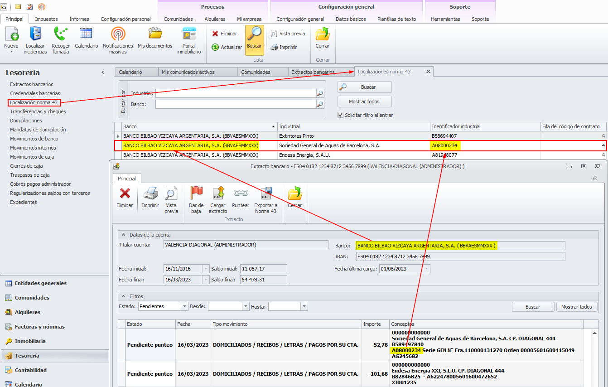Click the Industrial search input field

236,93
